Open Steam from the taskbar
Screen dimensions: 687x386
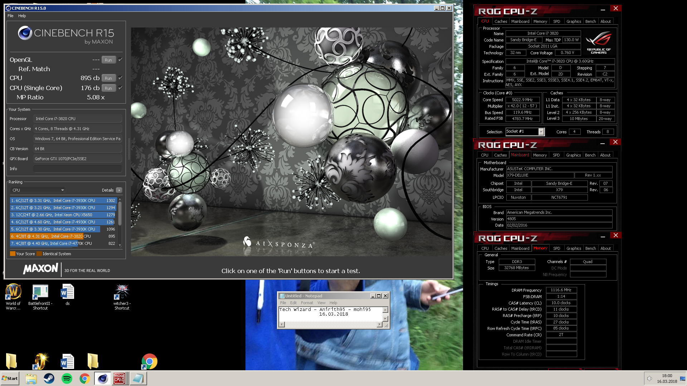click(x=49, y=378)
